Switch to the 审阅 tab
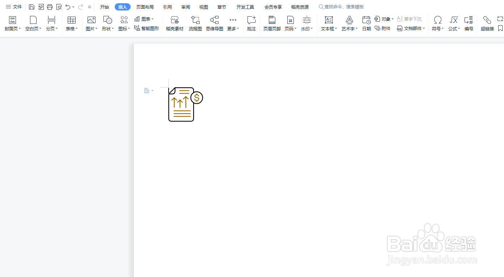 coord(186,7)
